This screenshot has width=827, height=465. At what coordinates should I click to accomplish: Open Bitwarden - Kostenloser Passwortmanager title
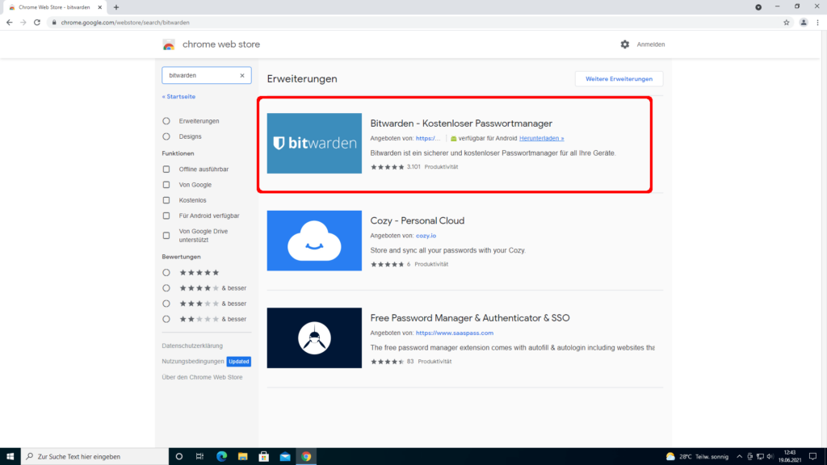(x=461, y=124)
